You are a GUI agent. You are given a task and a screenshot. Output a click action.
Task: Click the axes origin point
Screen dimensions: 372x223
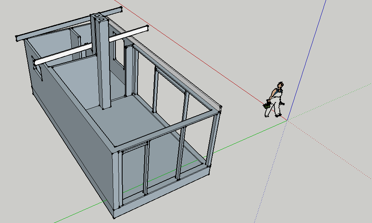pyautogui.click(x=287, y=120)
